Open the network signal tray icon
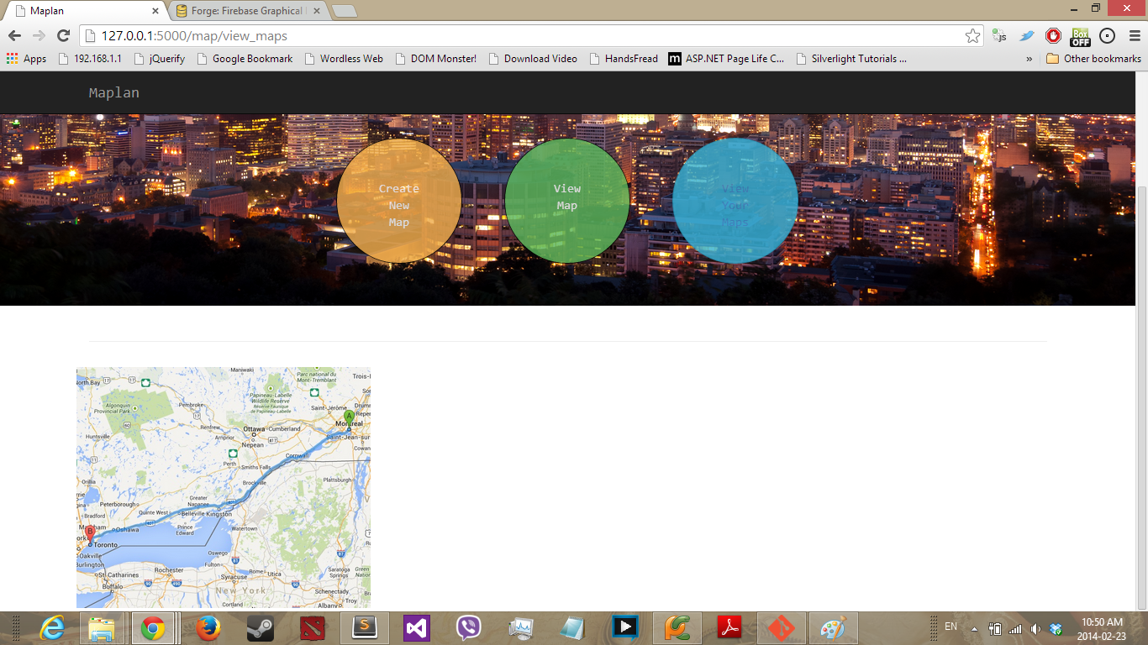Image resolution: width=1148 pixels, height=645 pixels. click(x=1015, y=629)
